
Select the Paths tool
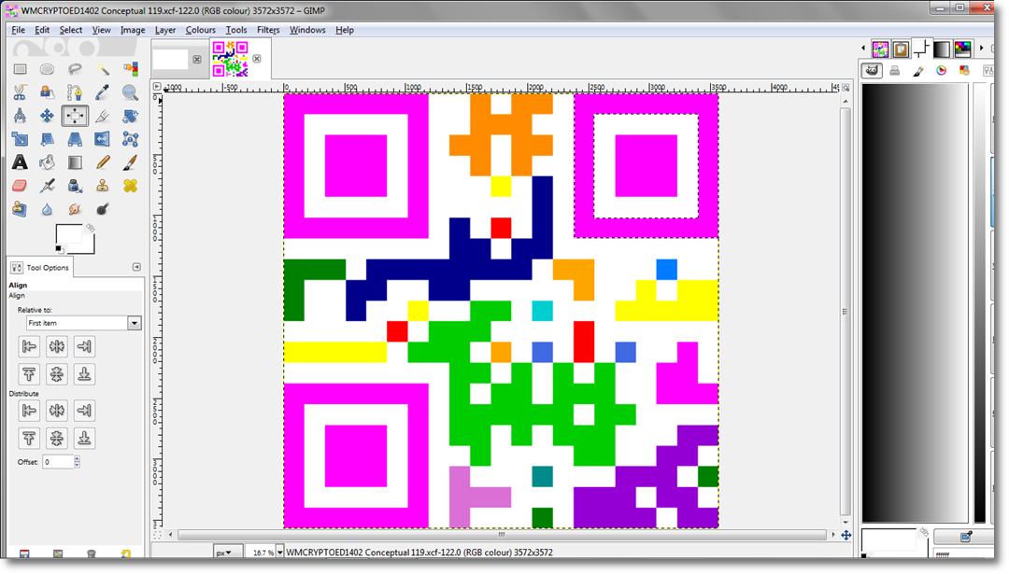coord(75,92)
